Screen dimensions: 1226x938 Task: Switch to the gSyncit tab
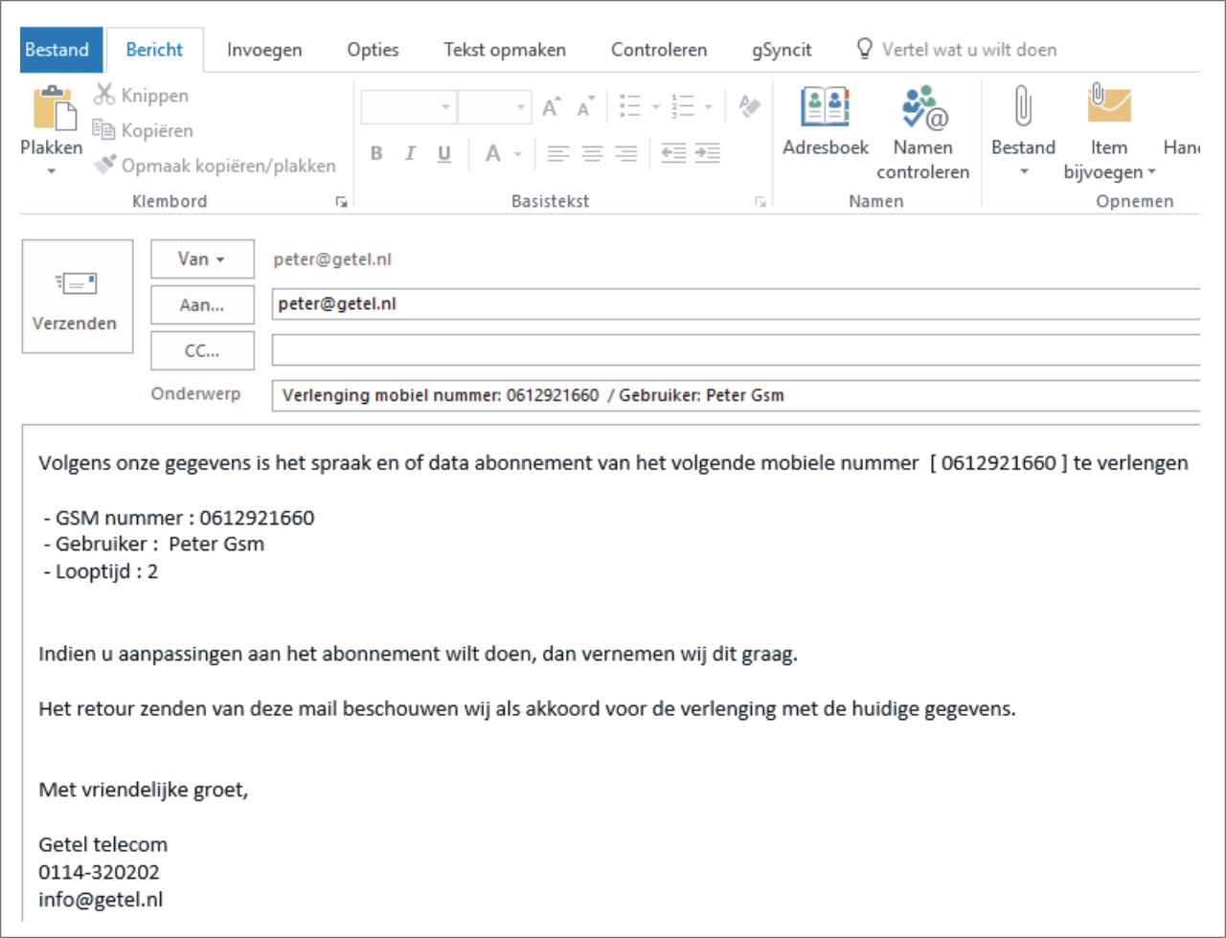coord(782,50)
